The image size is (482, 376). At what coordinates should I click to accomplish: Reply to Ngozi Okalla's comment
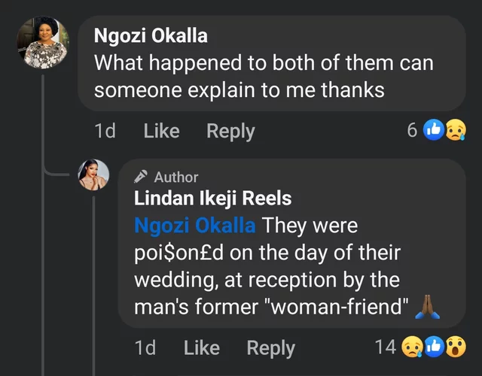click(x=230, y=131)
